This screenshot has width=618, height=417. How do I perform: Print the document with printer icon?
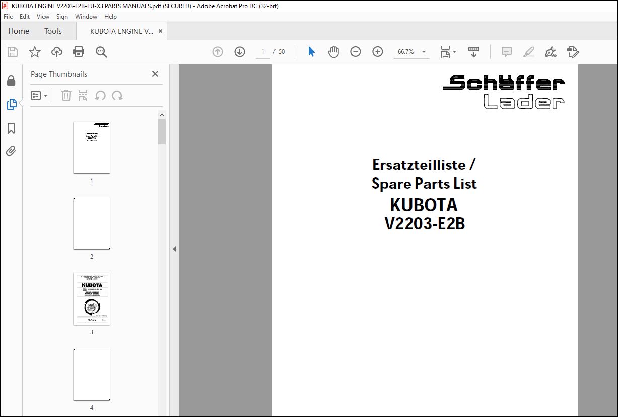point(79,52)
